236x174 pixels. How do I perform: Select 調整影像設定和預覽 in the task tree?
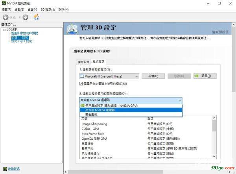click(24, 33)
